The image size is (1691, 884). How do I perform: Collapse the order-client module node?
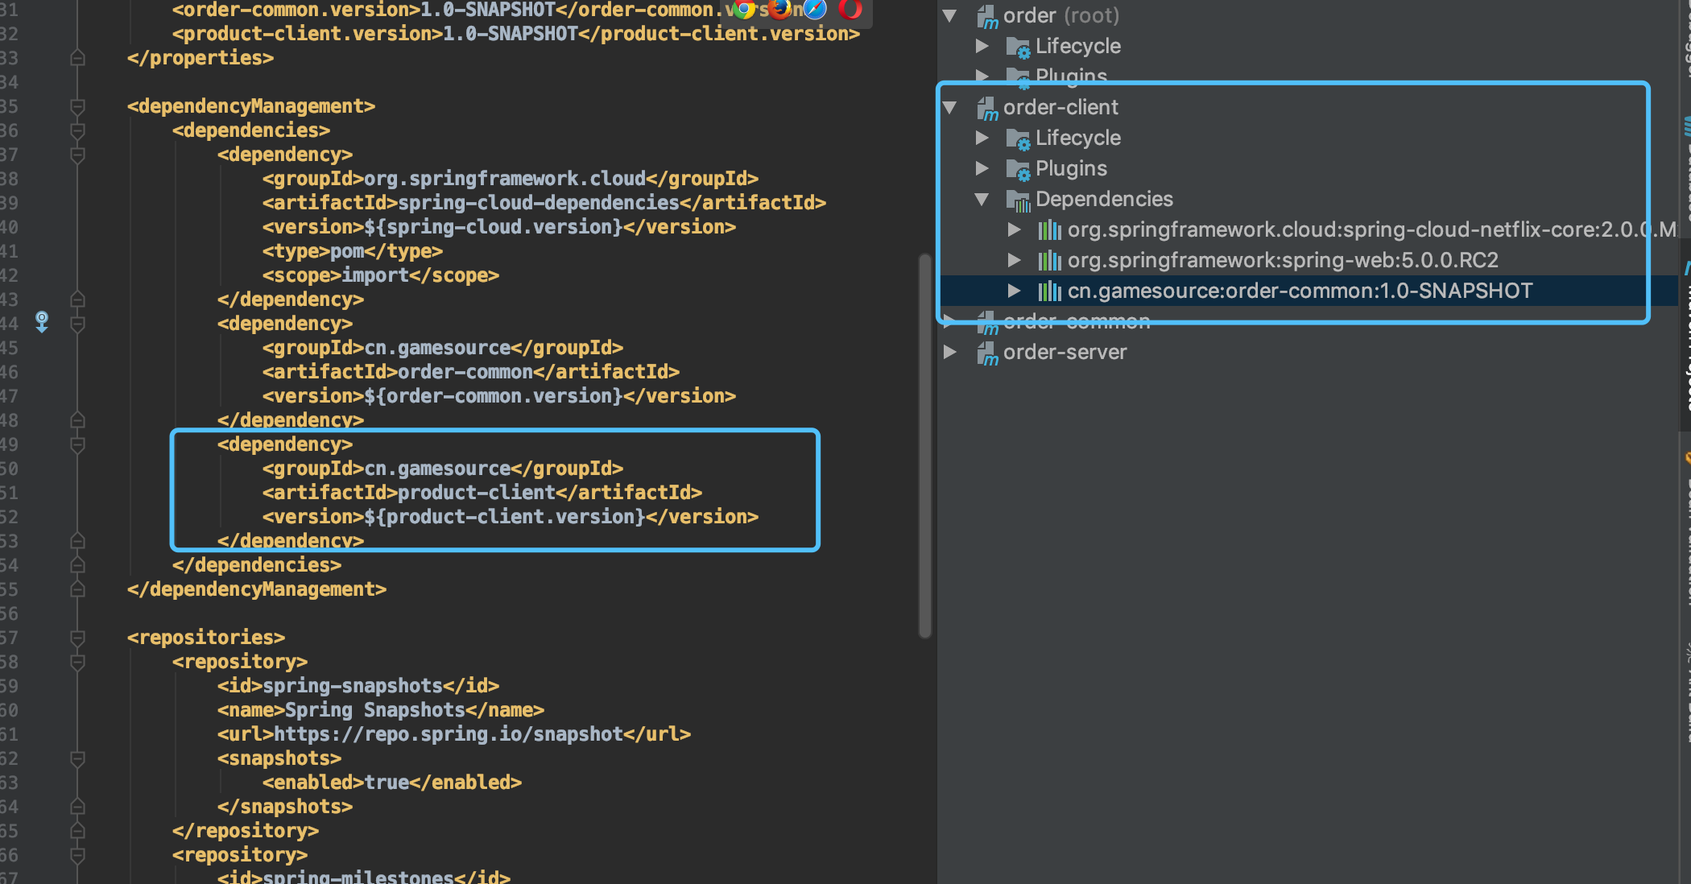[950, 107]
